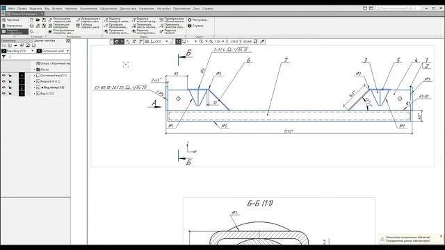Close the notification about overlapping objects

[441, 236]
